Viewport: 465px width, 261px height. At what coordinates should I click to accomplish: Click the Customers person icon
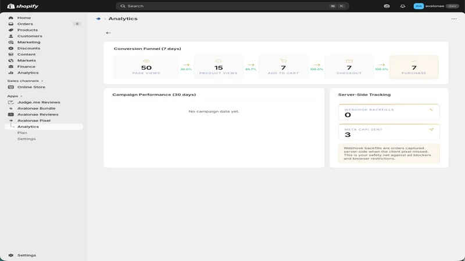[11, 36]
